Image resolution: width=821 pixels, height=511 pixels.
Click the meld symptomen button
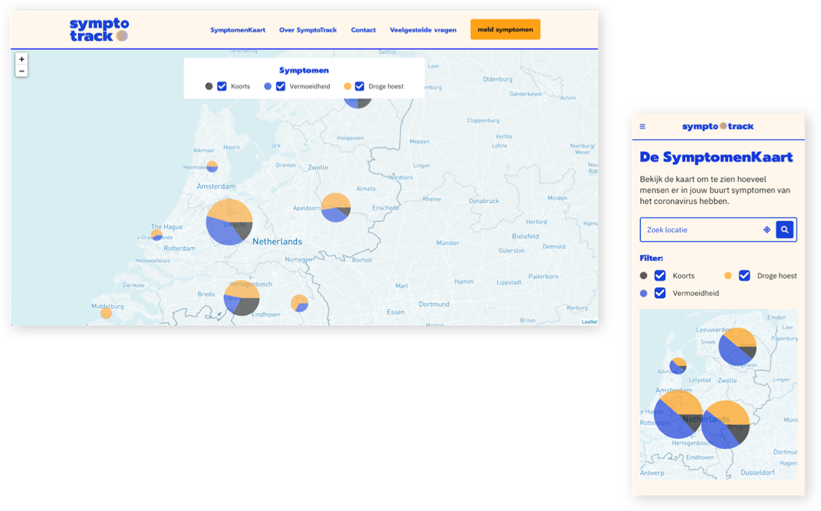pos(505,29)
